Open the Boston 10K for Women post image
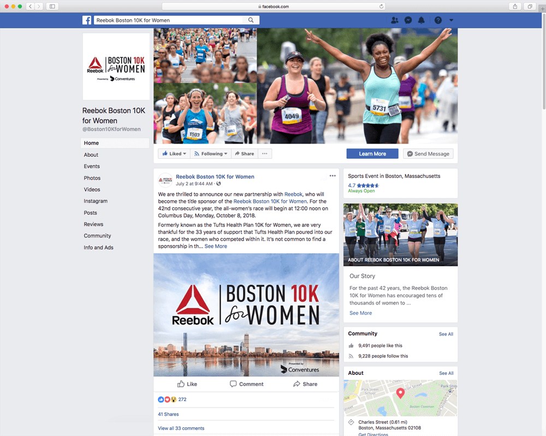546x436 pixels. pos(246,315)
